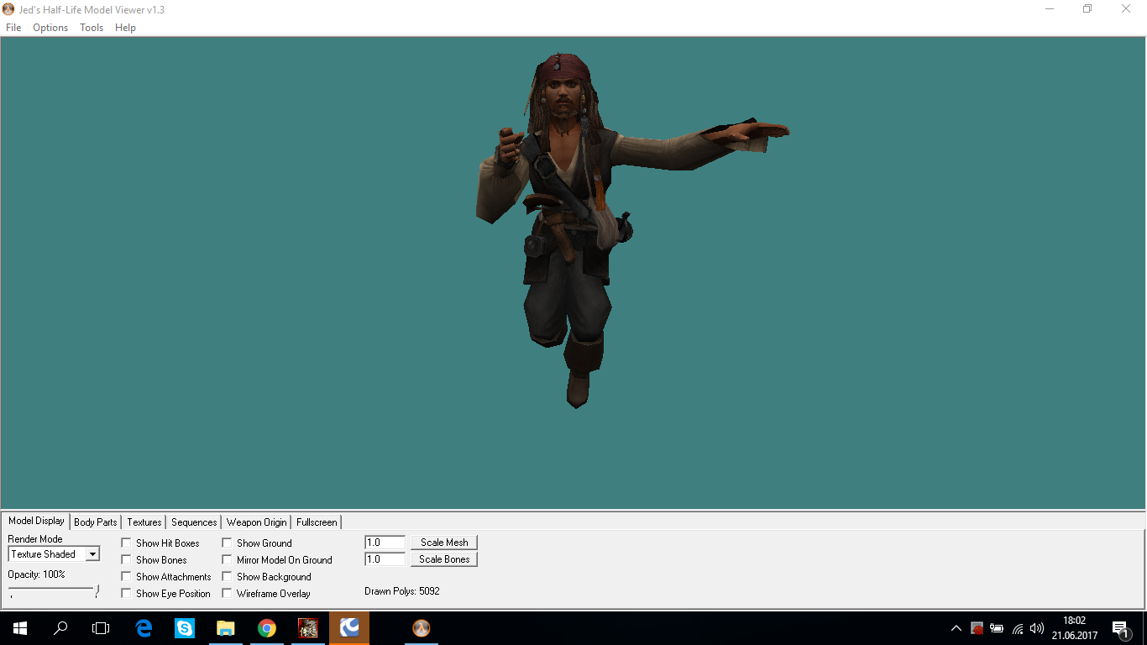Viewport: 1147px width, 645px height.
Task: Enable Show Background checkbox
Action: [228, 577]
